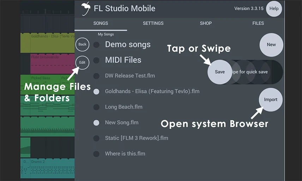Image resolution: width=302 pixels, height=181 pixels.
Task: Select DW Release Test.flm song
Action: coord(130,76)
